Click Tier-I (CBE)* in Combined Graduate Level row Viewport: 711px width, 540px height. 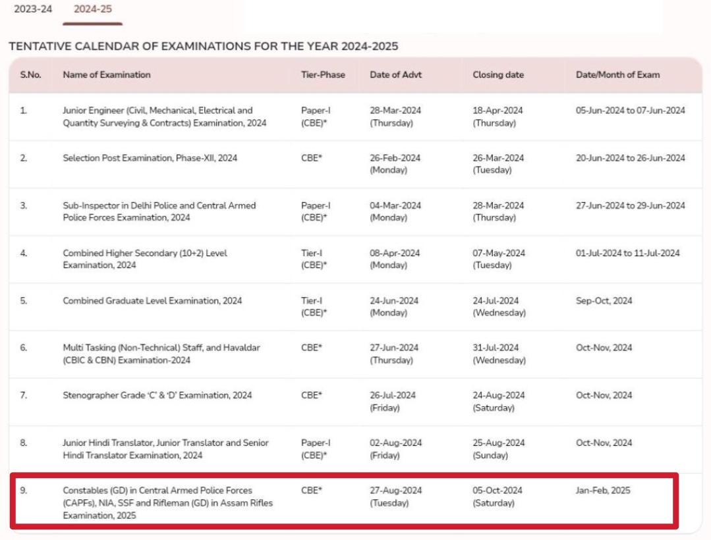[314, 307]
